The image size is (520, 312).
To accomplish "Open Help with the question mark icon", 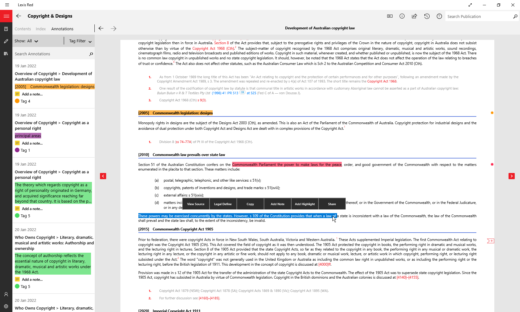I will (x=439, y=16).
